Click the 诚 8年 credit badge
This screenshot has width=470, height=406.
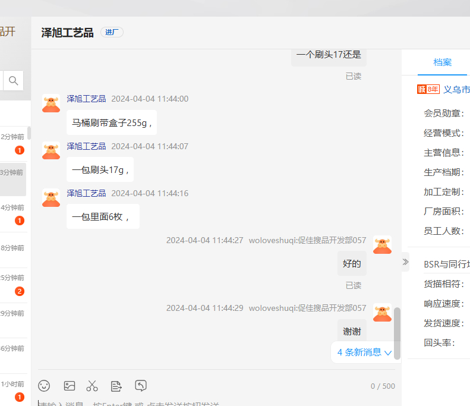click(x=428, y=89)
